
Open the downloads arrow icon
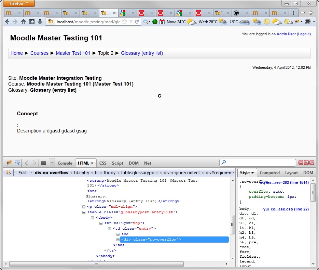(40, 22)
